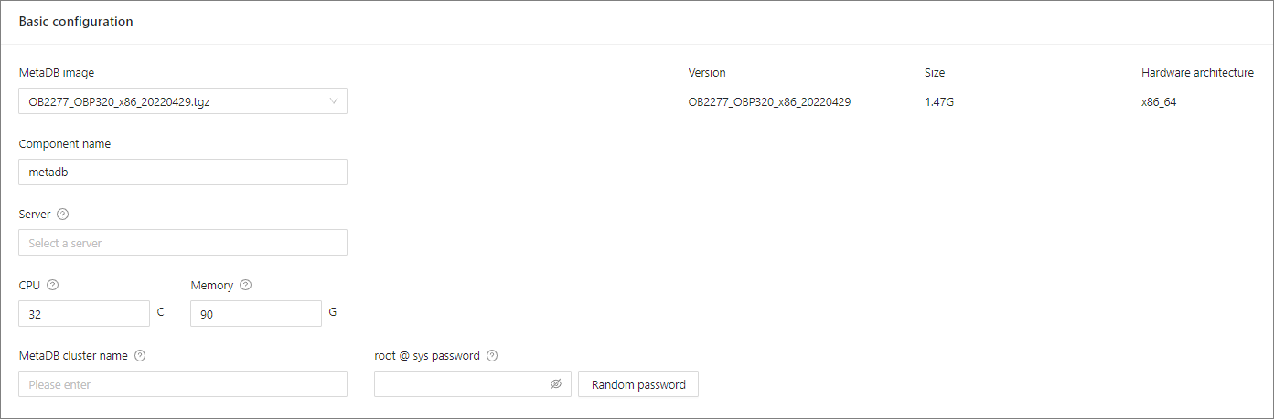Expand the MetaDB image chevron arrow

334,101
